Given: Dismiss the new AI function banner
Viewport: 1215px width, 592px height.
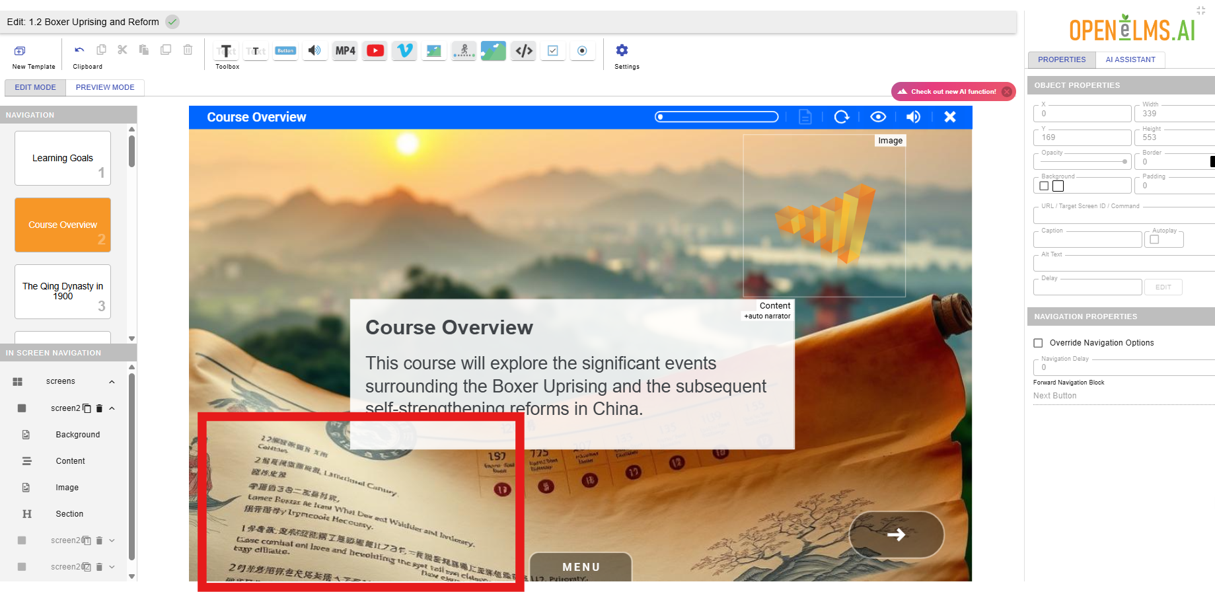Looking at the screenshot, I should coord(1007,92).
